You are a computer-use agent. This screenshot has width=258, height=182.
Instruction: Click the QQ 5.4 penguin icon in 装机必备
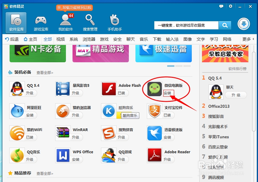(17, 89)
